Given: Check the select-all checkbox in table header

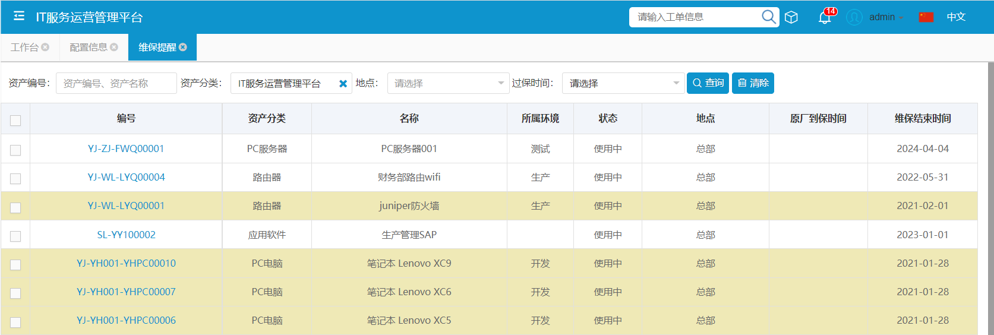Looking at the screenshot, I should (x=15, y=121).
